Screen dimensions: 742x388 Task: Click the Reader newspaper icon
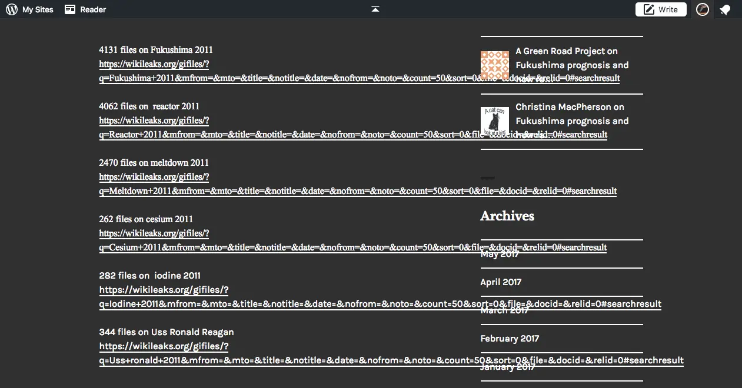70,9
